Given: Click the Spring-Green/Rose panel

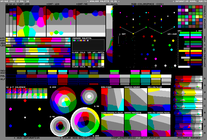Looking at the screenshot, I should click(x=159, y=124).
